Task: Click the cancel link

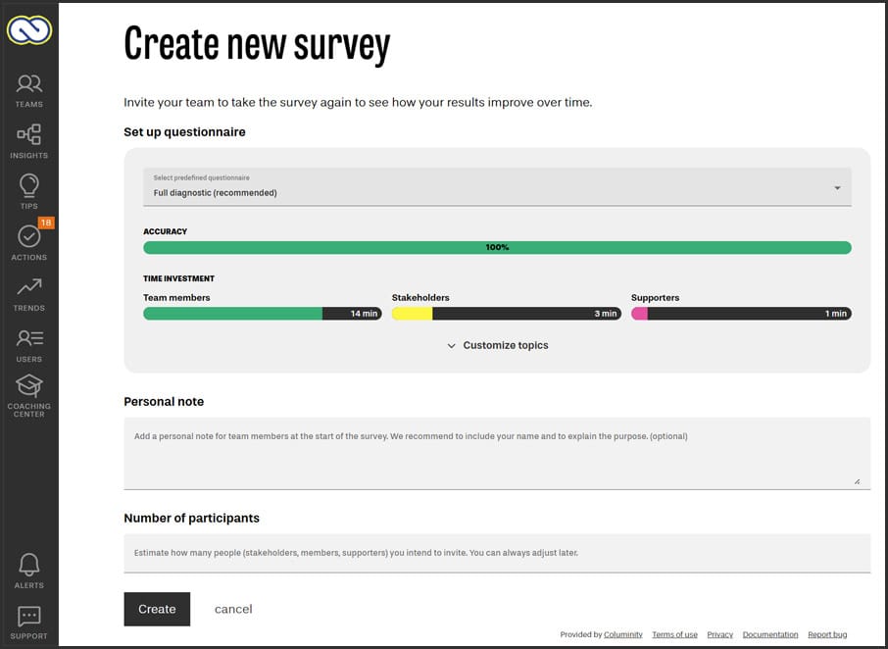Action: pos(233,609)
